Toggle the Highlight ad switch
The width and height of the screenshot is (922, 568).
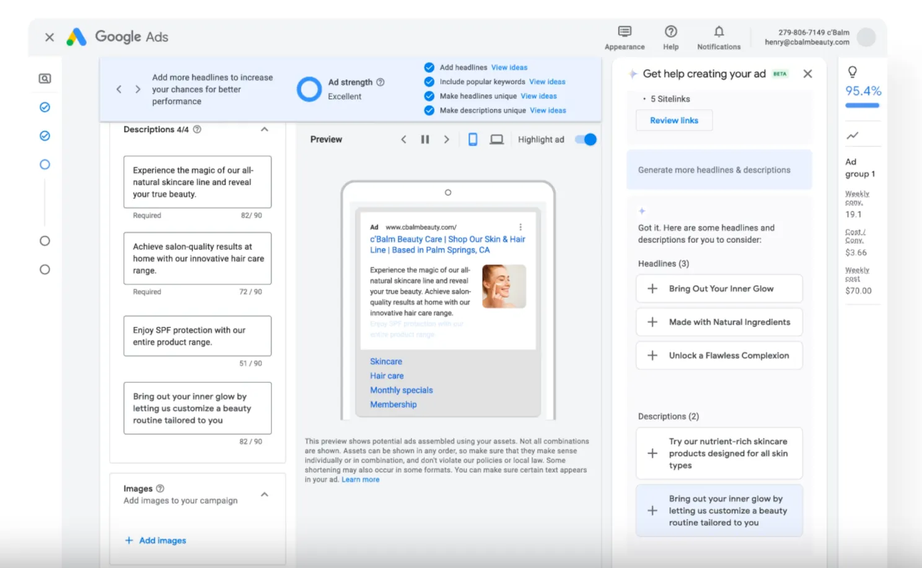[586, 140]
